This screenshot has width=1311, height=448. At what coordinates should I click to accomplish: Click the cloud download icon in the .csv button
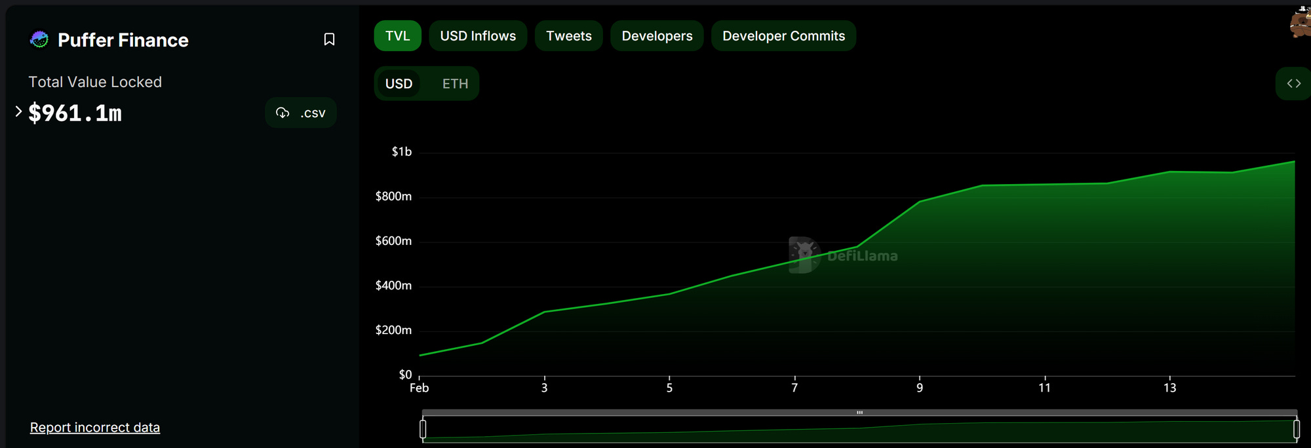point(283,113)
